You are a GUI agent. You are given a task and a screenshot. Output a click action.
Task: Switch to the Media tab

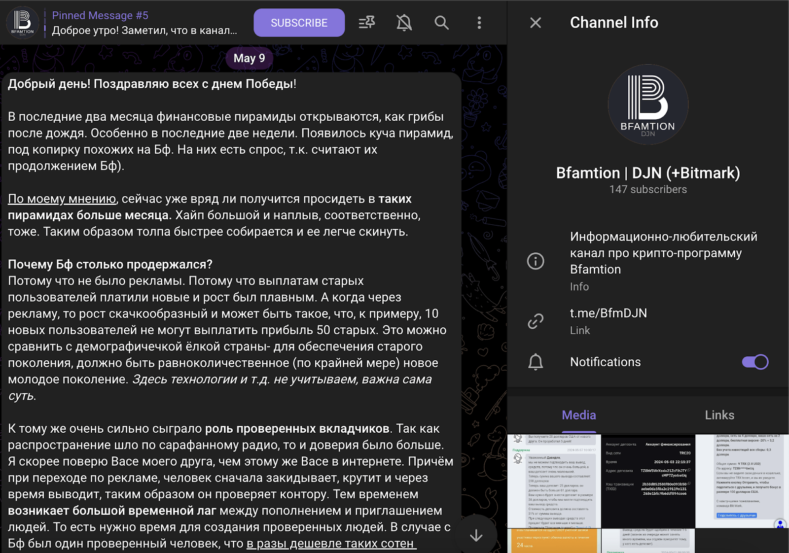click(579, 415)
